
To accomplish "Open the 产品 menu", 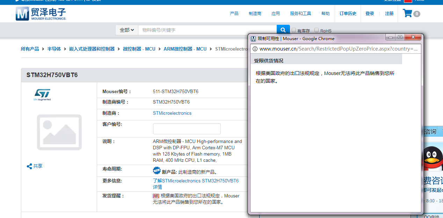I will click(x=234, y=14).
